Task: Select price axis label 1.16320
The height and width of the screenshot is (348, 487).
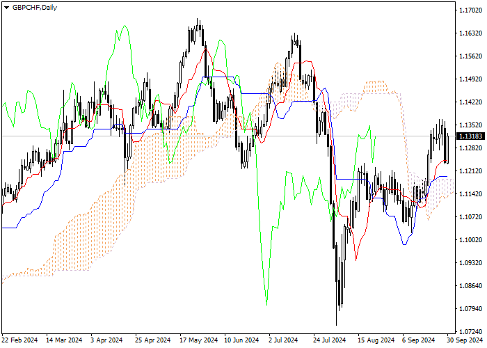Action: 470,33
